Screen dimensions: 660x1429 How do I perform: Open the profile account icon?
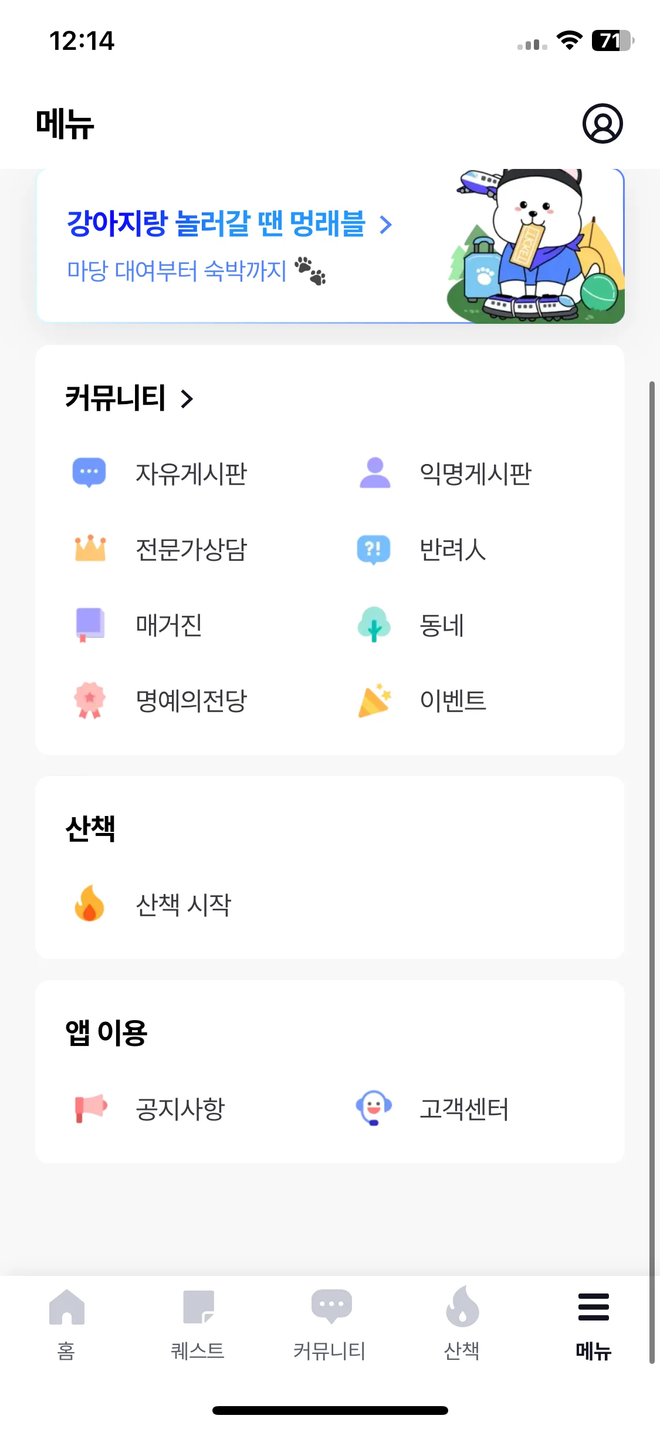pos(602,123)
